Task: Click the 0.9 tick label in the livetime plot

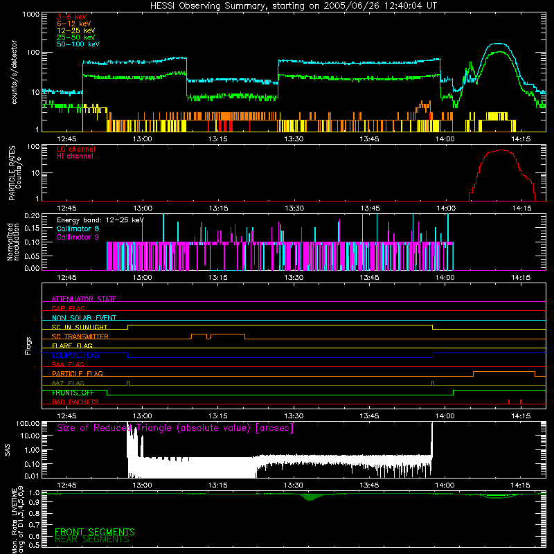Action: (x=34, y=502)
